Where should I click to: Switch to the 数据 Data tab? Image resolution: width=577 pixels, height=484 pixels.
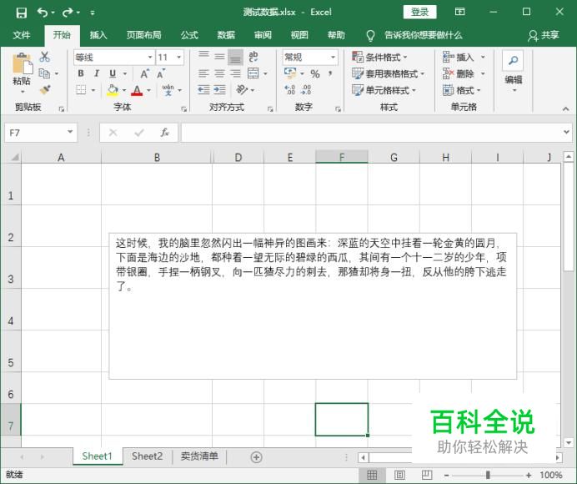[226, 35]
